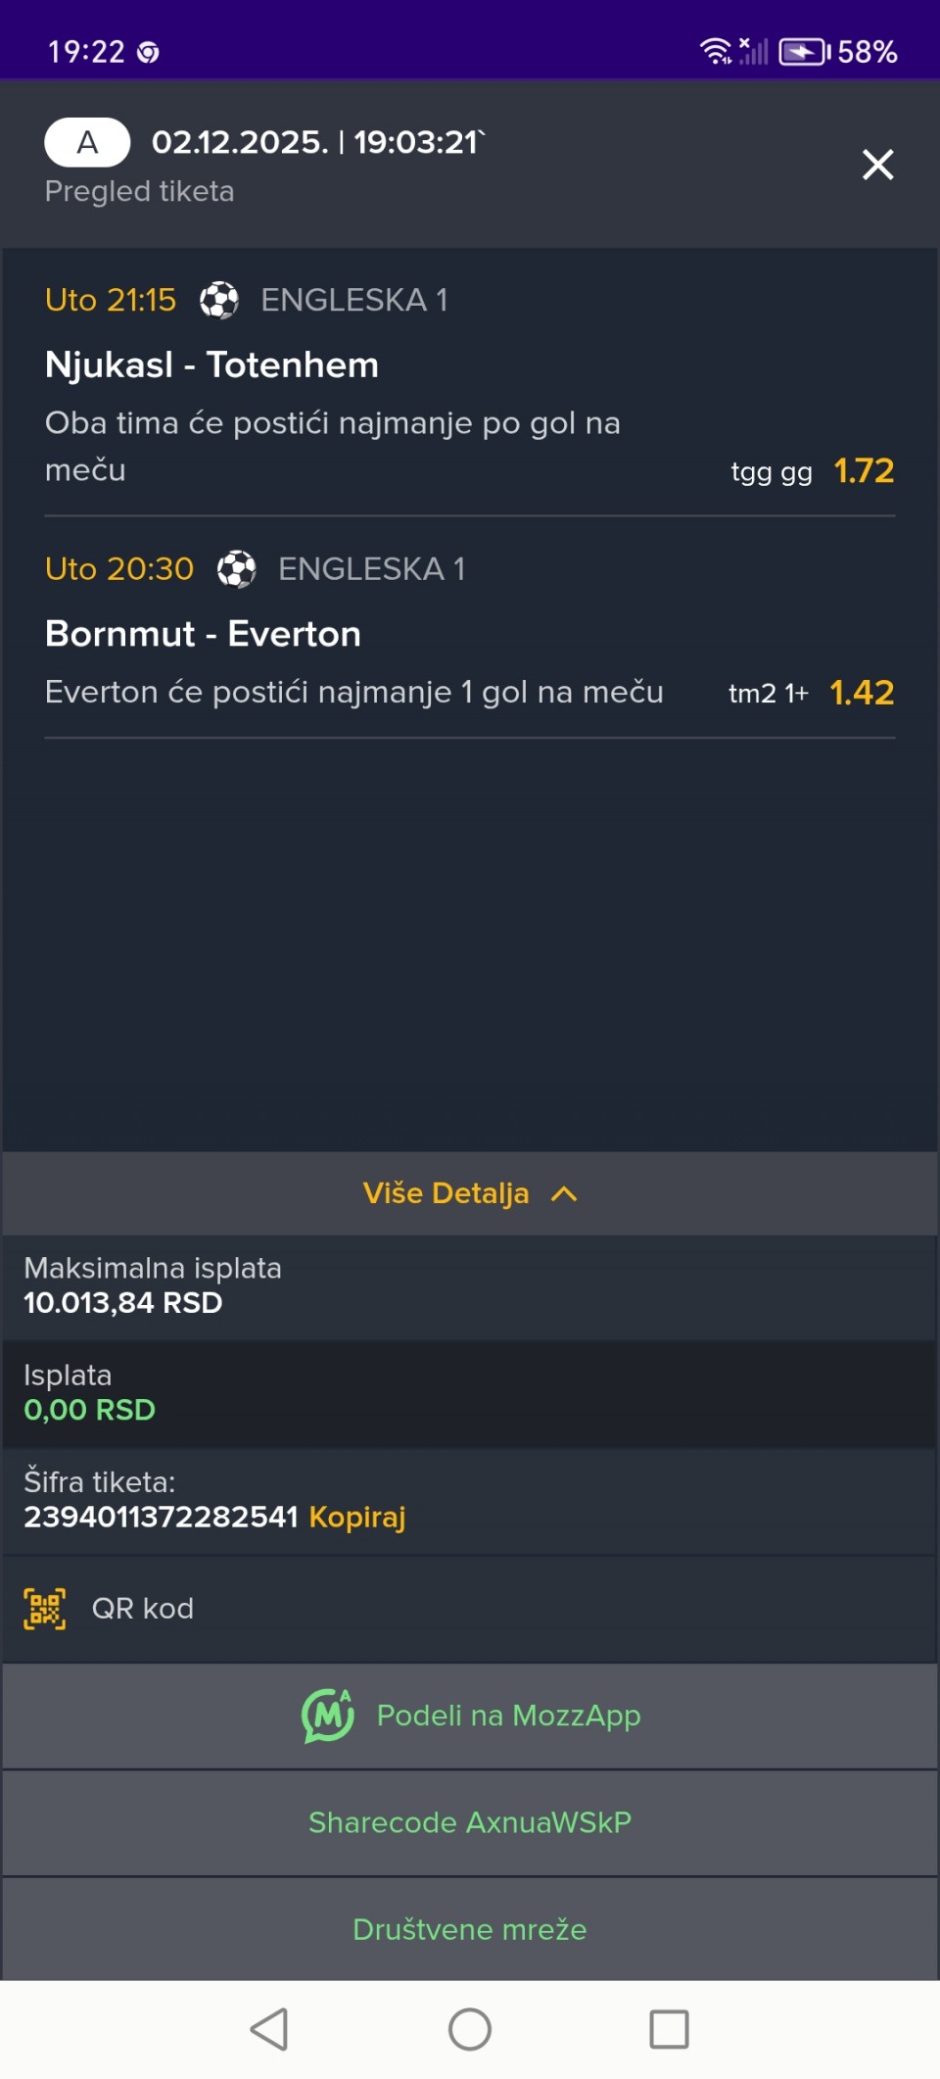The height and width of the screenshot is (2079, 940).
Task: Tap the battery status icon
Action: click(804, 52)
